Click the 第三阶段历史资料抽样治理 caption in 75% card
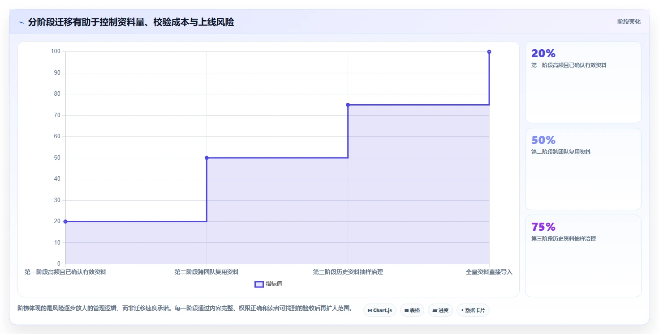 coord(564,239)
